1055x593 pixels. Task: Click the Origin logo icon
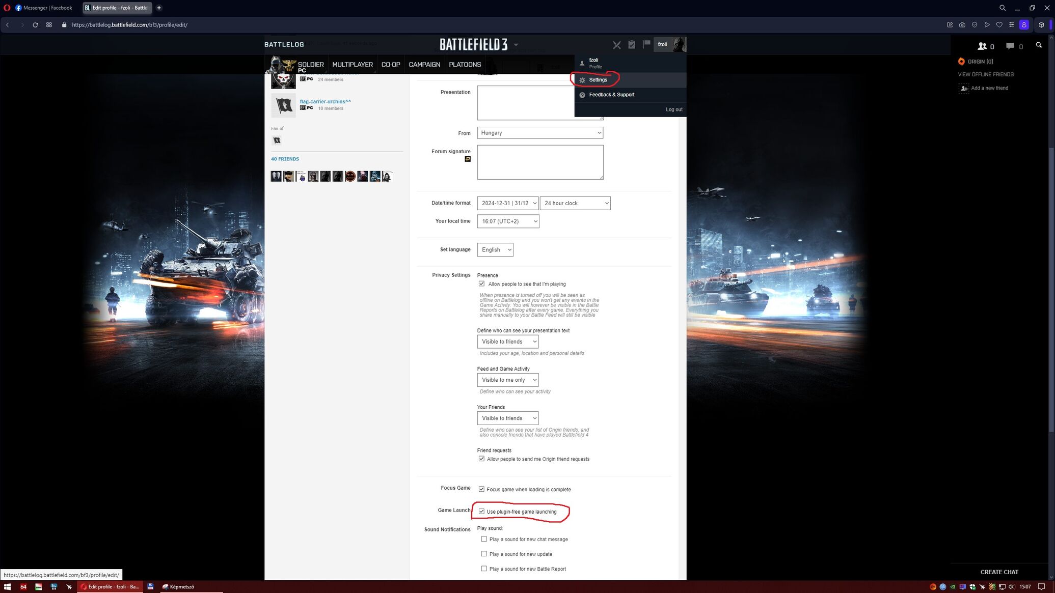coord(961,62)
